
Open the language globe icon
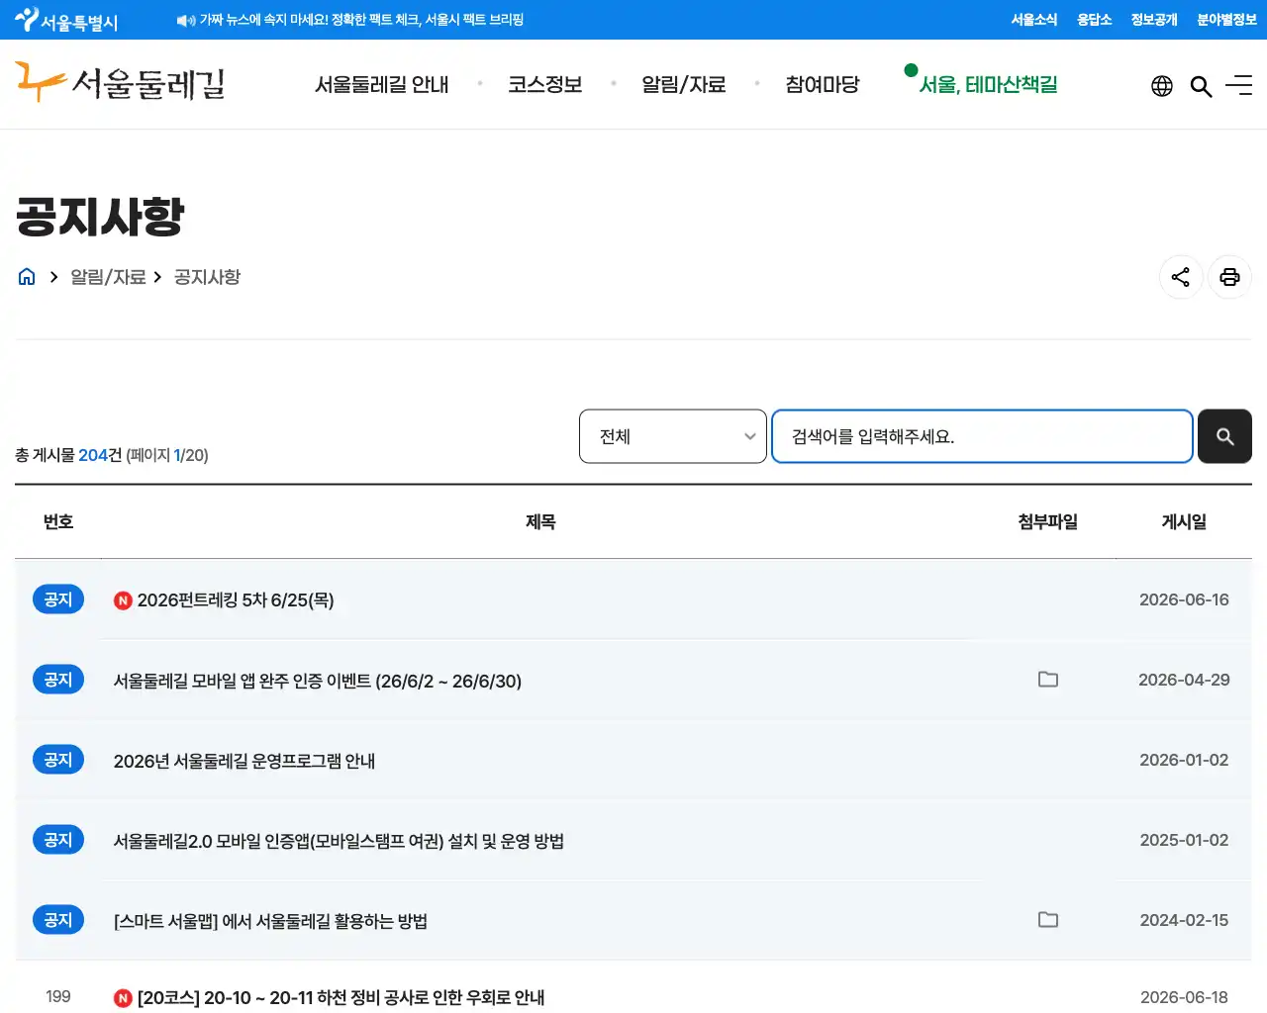click(1162, 86)
